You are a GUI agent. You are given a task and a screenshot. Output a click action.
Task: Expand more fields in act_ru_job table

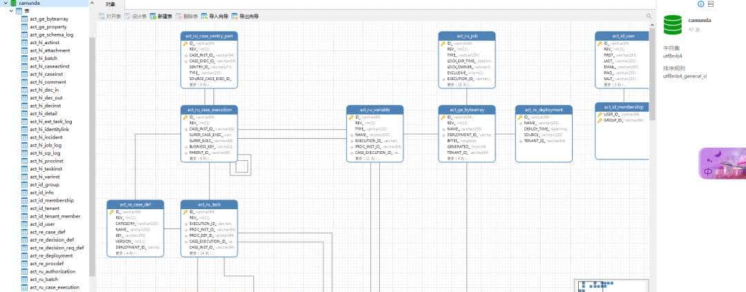point(456,85)
